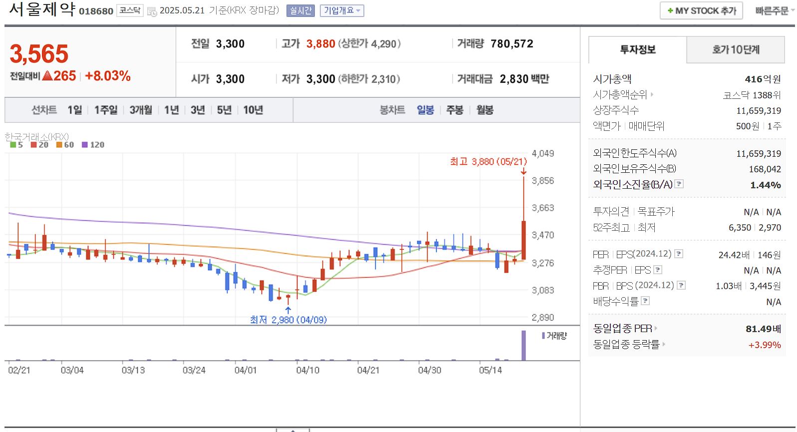This screenshot has height=432, width=797.
Task: Click the 동일업종 PER value 81.49배
Action: point(763,329)
